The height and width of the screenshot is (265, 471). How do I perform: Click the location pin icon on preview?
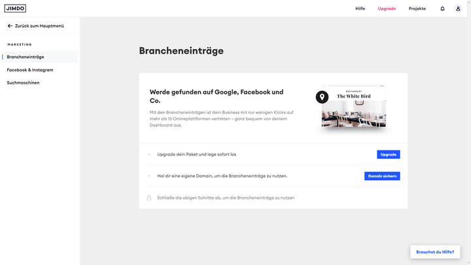pos(322,97)
